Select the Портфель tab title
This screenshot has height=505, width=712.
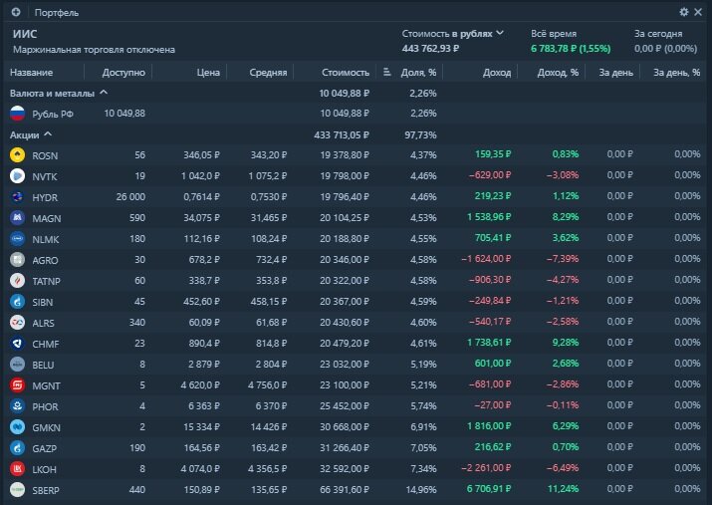pos(57,13)
